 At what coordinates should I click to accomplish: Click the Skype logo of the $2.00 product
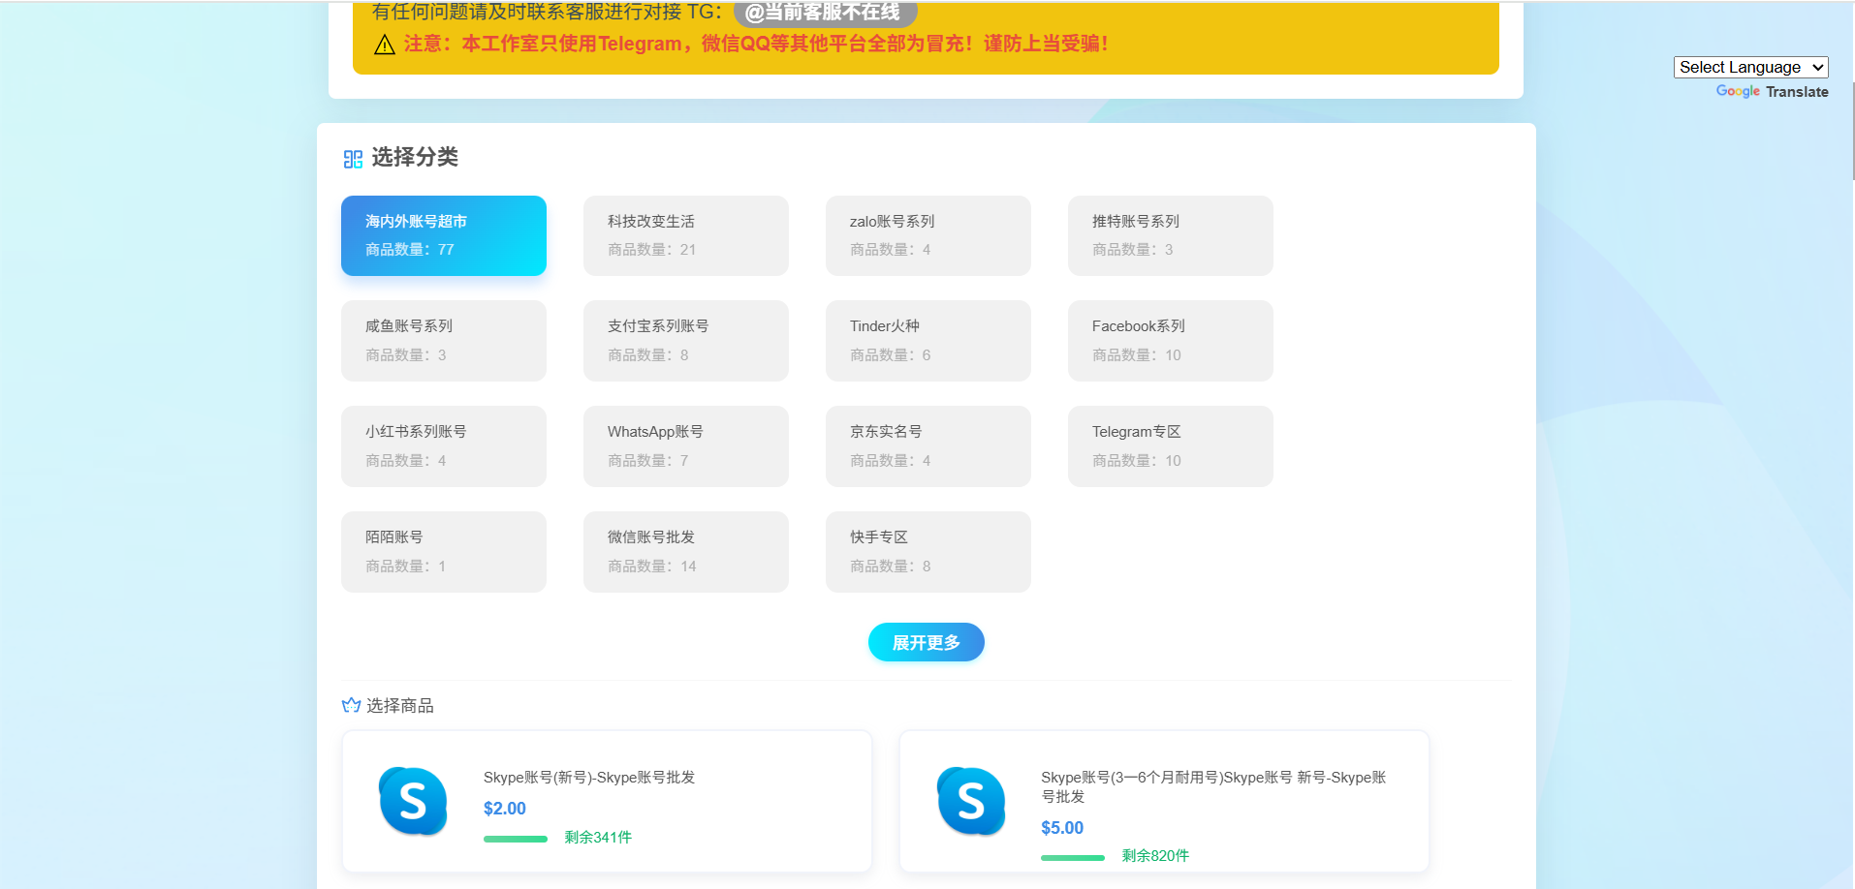coord(413,801)
